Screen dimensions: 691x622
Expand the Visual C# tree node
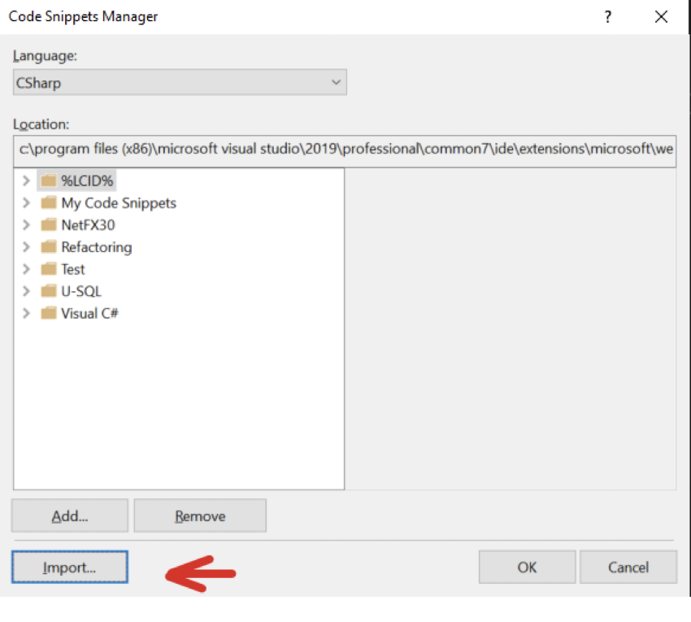[26, 313]
